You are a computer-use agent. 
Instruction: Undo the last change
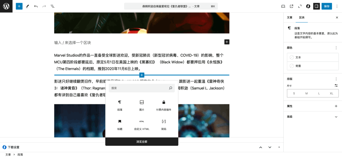(x=36, y=6)
